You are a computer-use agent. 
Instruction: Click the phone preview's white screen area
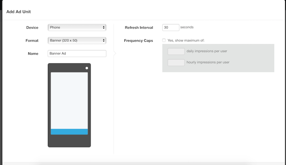coord(69,100)
